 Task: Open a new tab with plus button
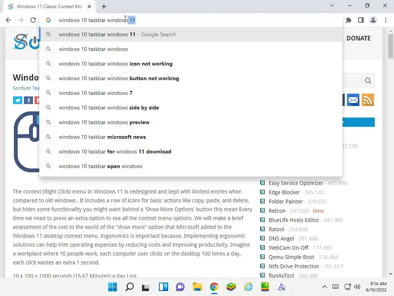[104, 7]
